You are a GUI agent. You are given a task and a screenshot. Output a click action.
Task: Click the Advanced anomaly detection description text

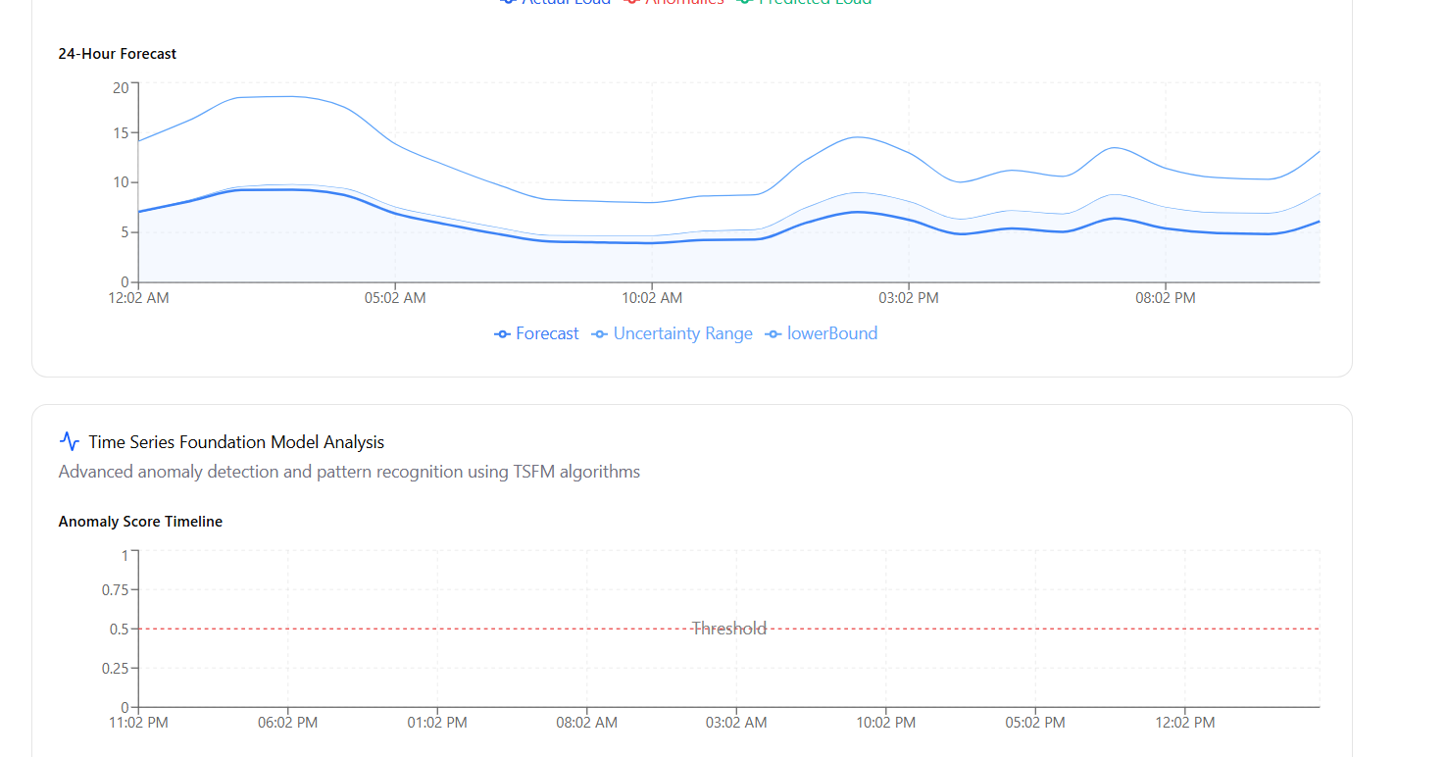(349, 472)
